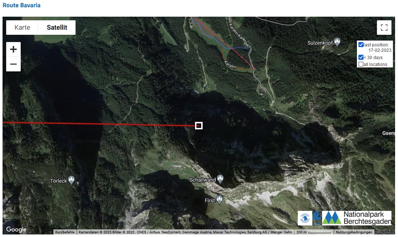This screenshot has height=237, width=398.
Task: Zoom in with the plus button
Action: pyautogui.click(x=13, y=49)
